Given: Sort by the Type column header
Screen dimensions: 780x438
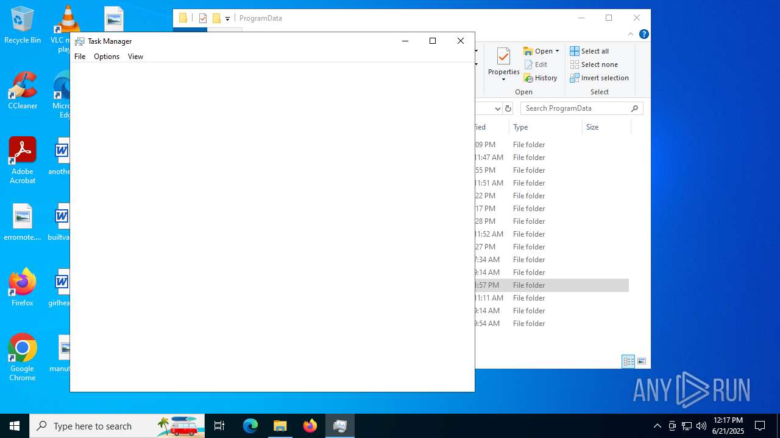Looking at the screenshot, I should 545,127.
